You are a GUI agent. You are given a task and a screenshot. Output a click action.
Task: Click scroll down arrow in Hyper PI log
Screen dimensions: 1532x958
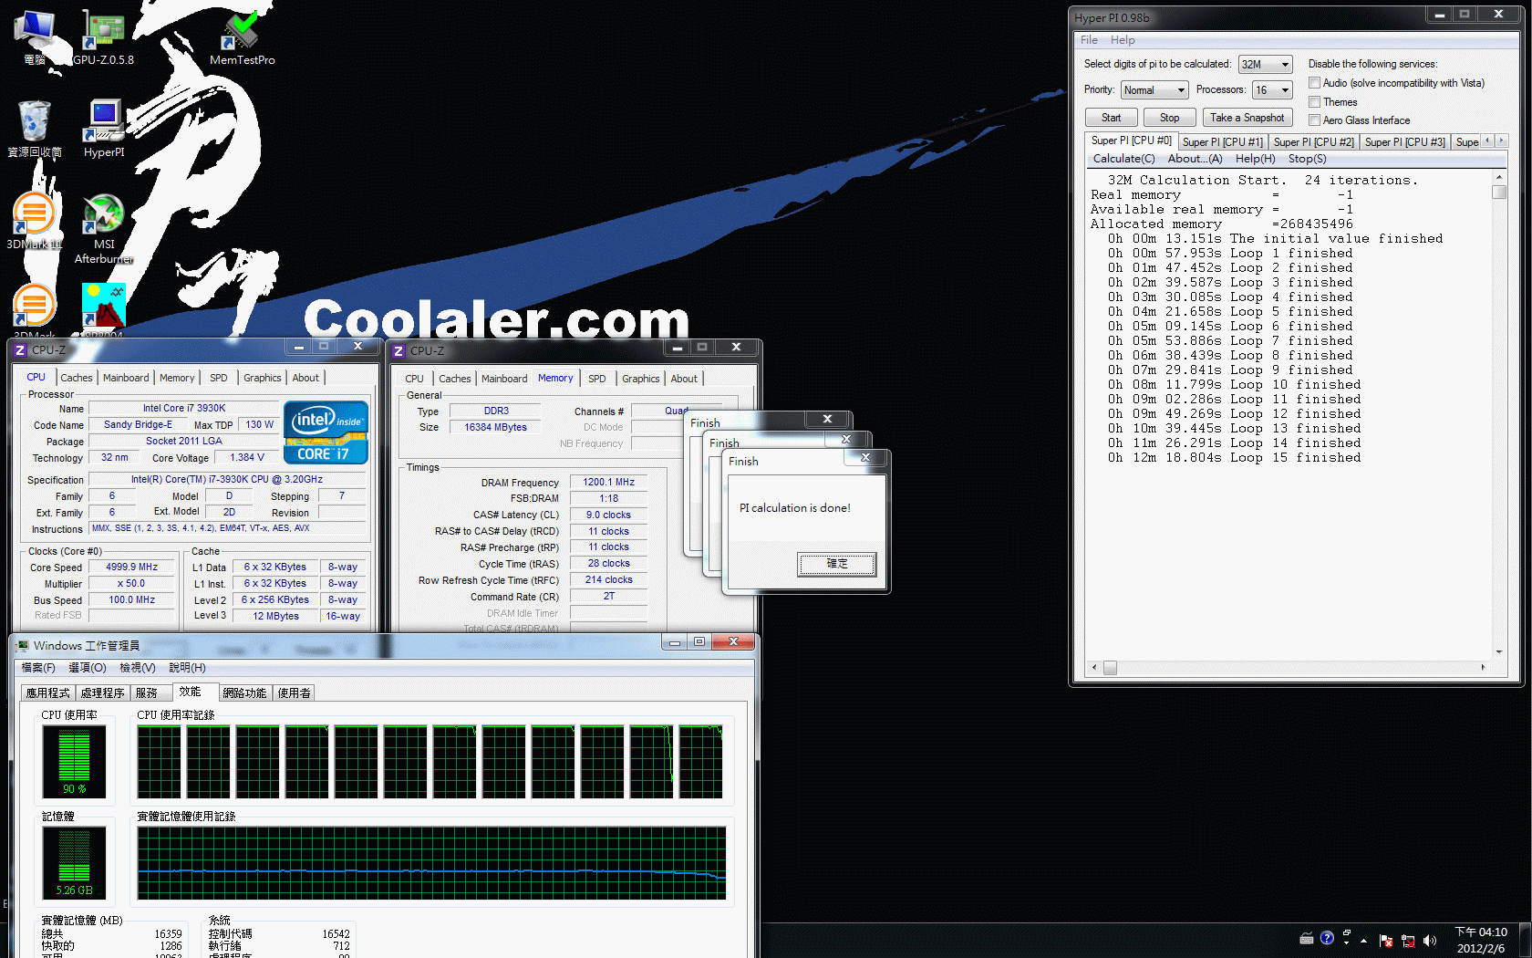coord(1498,652)
